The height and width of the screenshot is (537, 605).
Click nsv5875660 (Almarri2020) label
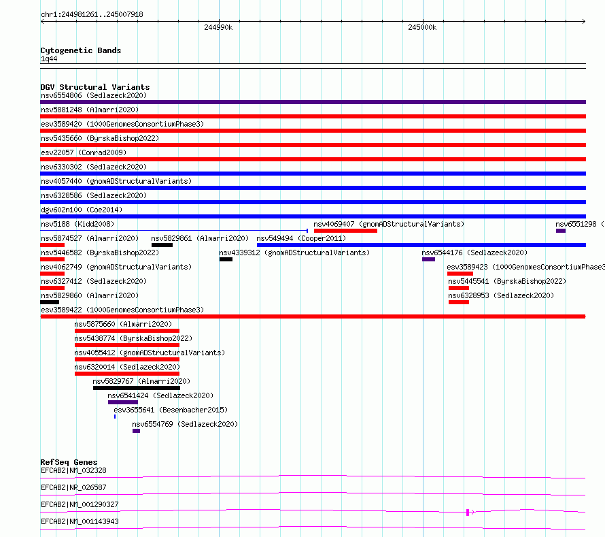123,324
